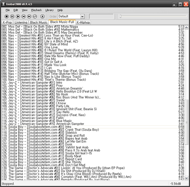Pause playback with the Pause button
This screenshot has height=187, width=190.
pos(12,16)
